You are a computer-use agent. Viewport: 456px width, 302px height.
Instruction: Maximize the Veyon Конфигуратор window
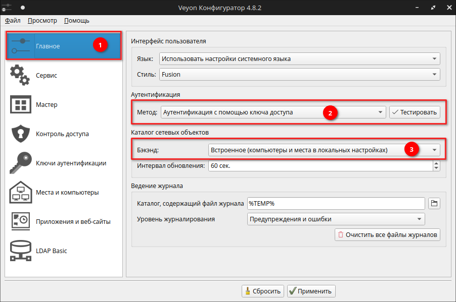433,8
